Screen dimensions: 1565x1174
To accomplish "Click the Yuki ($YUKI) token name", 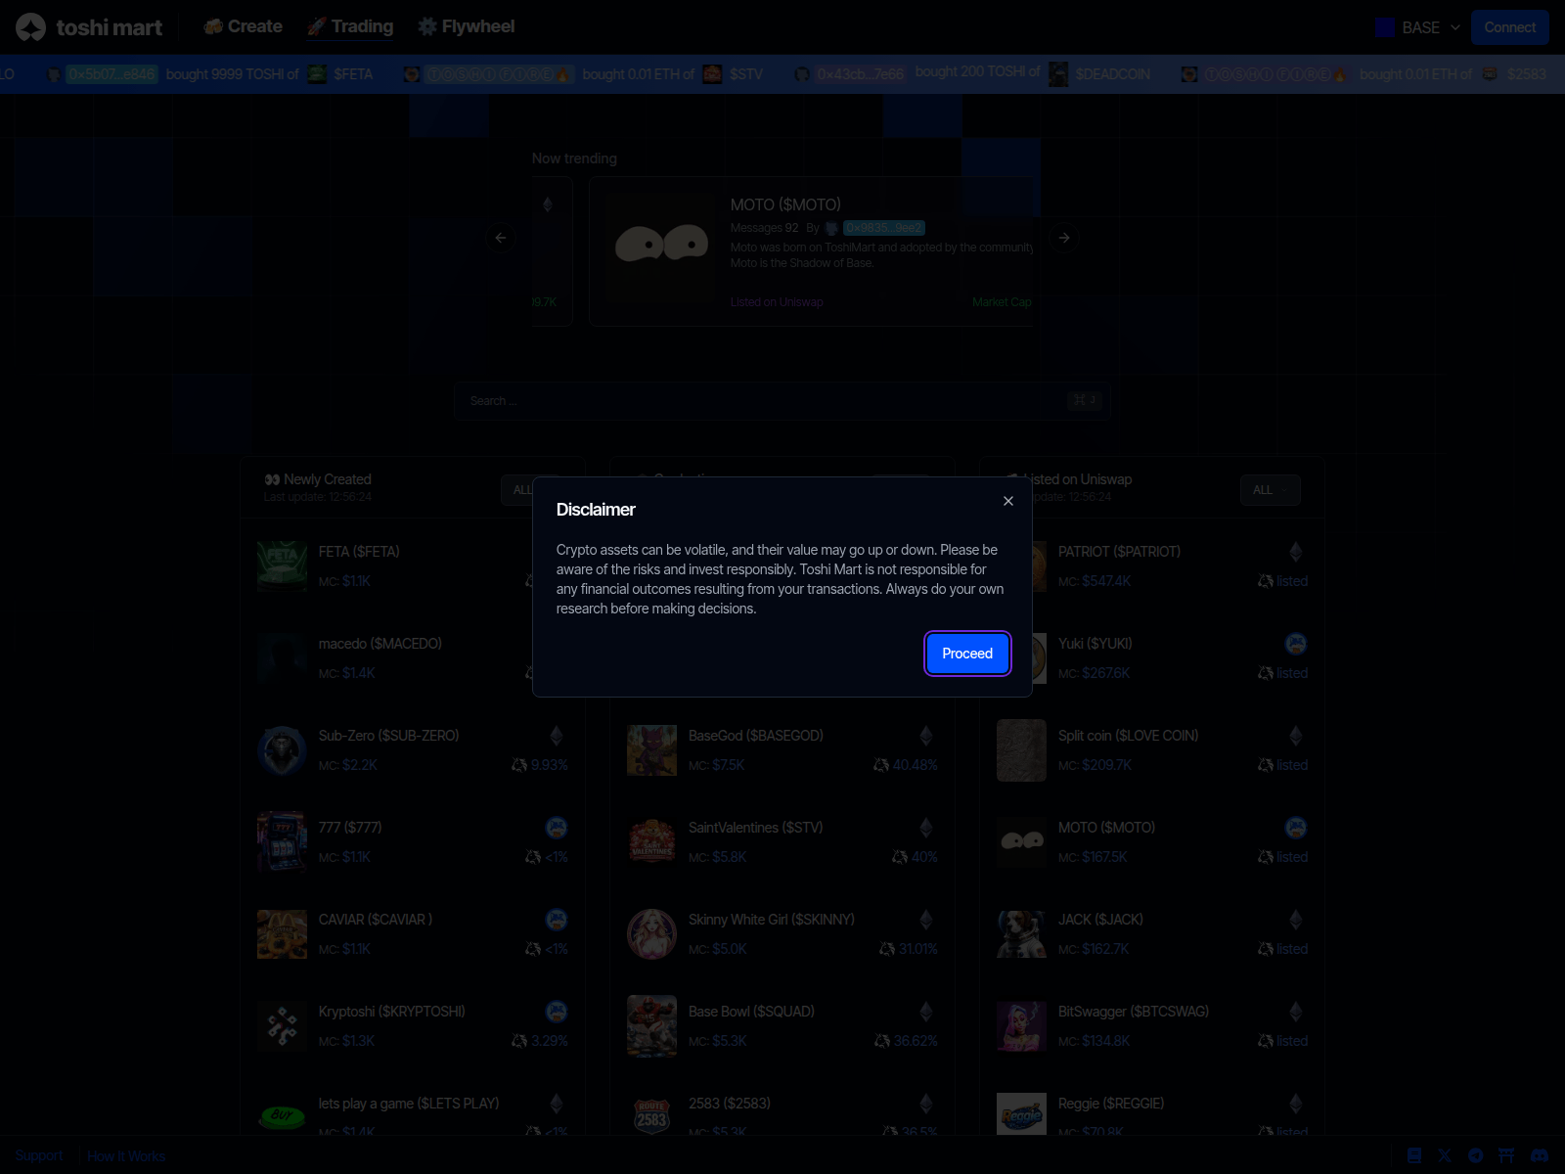I will tap(1095, 644).
